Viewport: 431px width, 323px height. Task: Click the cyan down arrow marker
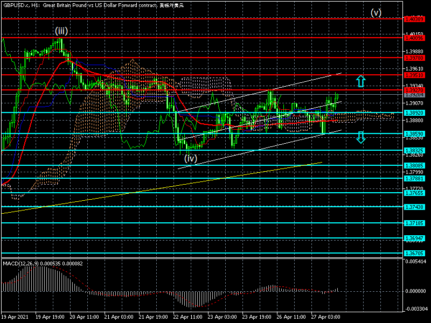(360, 137)
